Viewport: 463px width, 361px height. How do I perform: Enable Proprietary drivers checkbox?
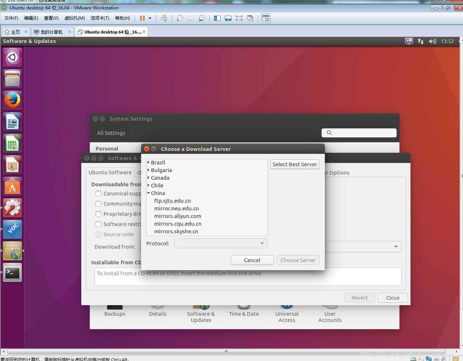tap(98, 214)
